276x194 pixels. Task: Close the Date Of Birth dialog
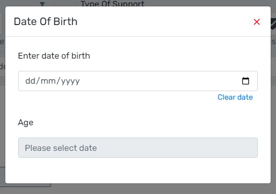[257, 22]
